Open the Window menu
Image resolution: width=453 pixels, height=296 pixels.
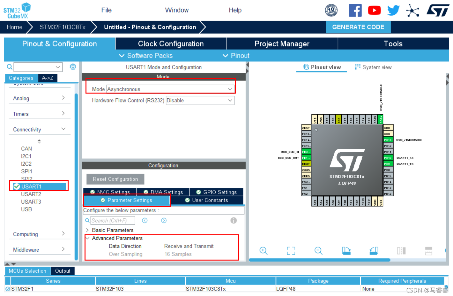(177, 10)
